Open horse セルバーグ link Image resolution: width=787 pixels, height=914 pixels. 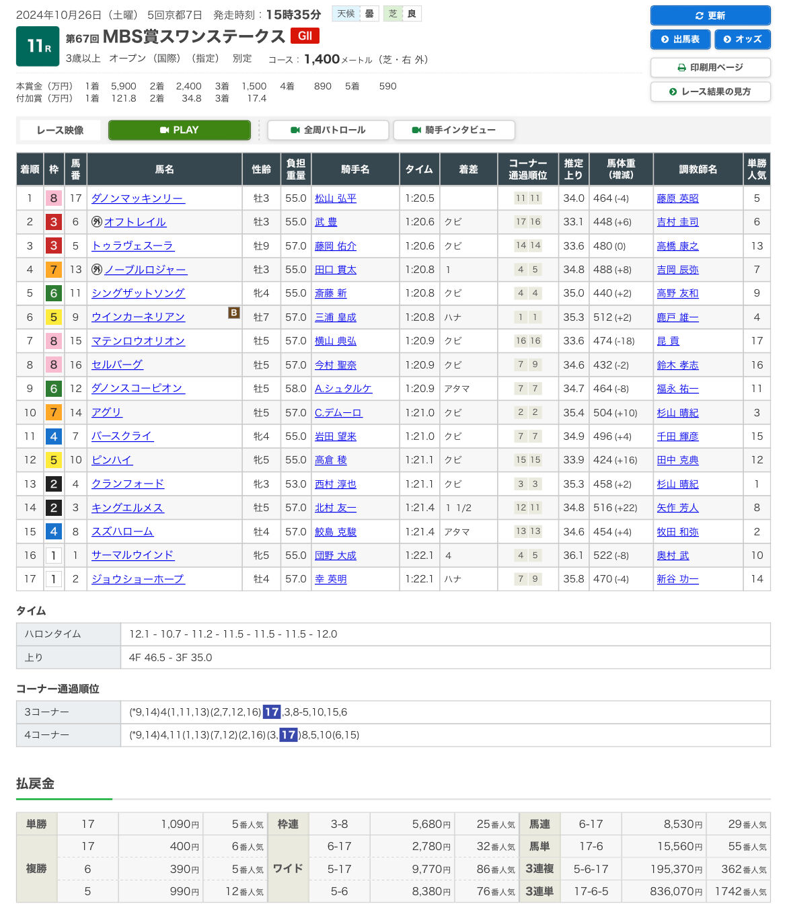tap(117, 365)
